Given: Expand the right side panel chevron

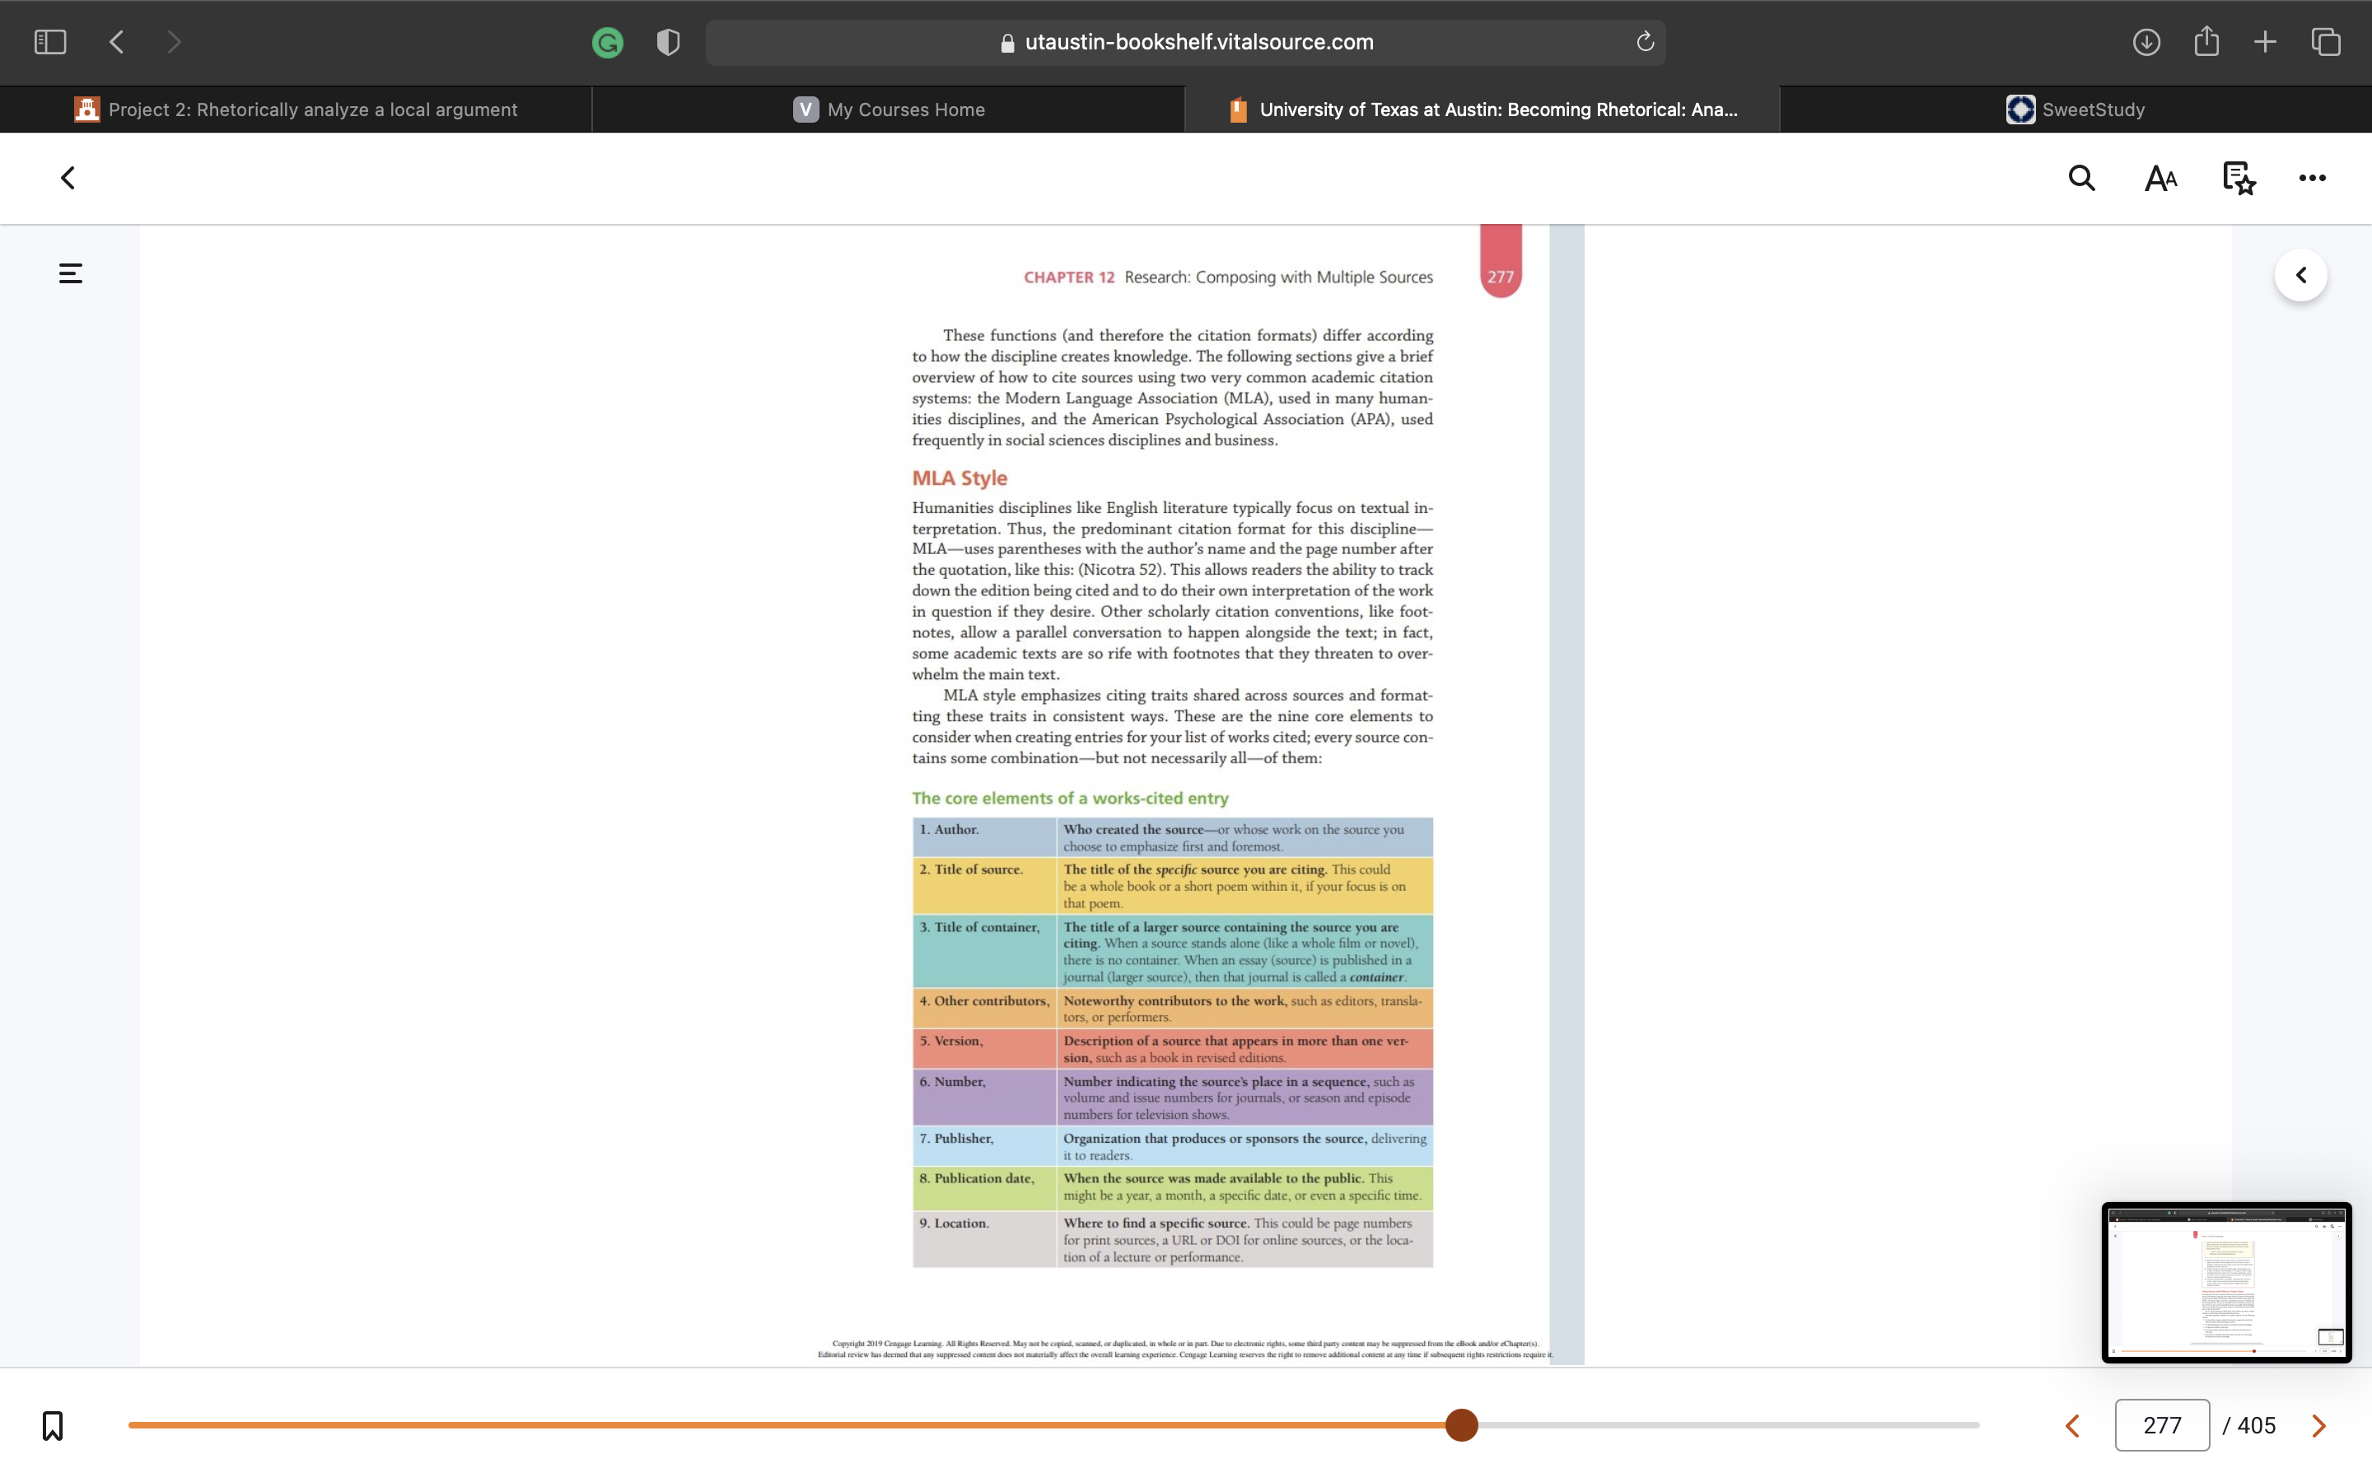Looking at the screenshot, I should 2300,276.
